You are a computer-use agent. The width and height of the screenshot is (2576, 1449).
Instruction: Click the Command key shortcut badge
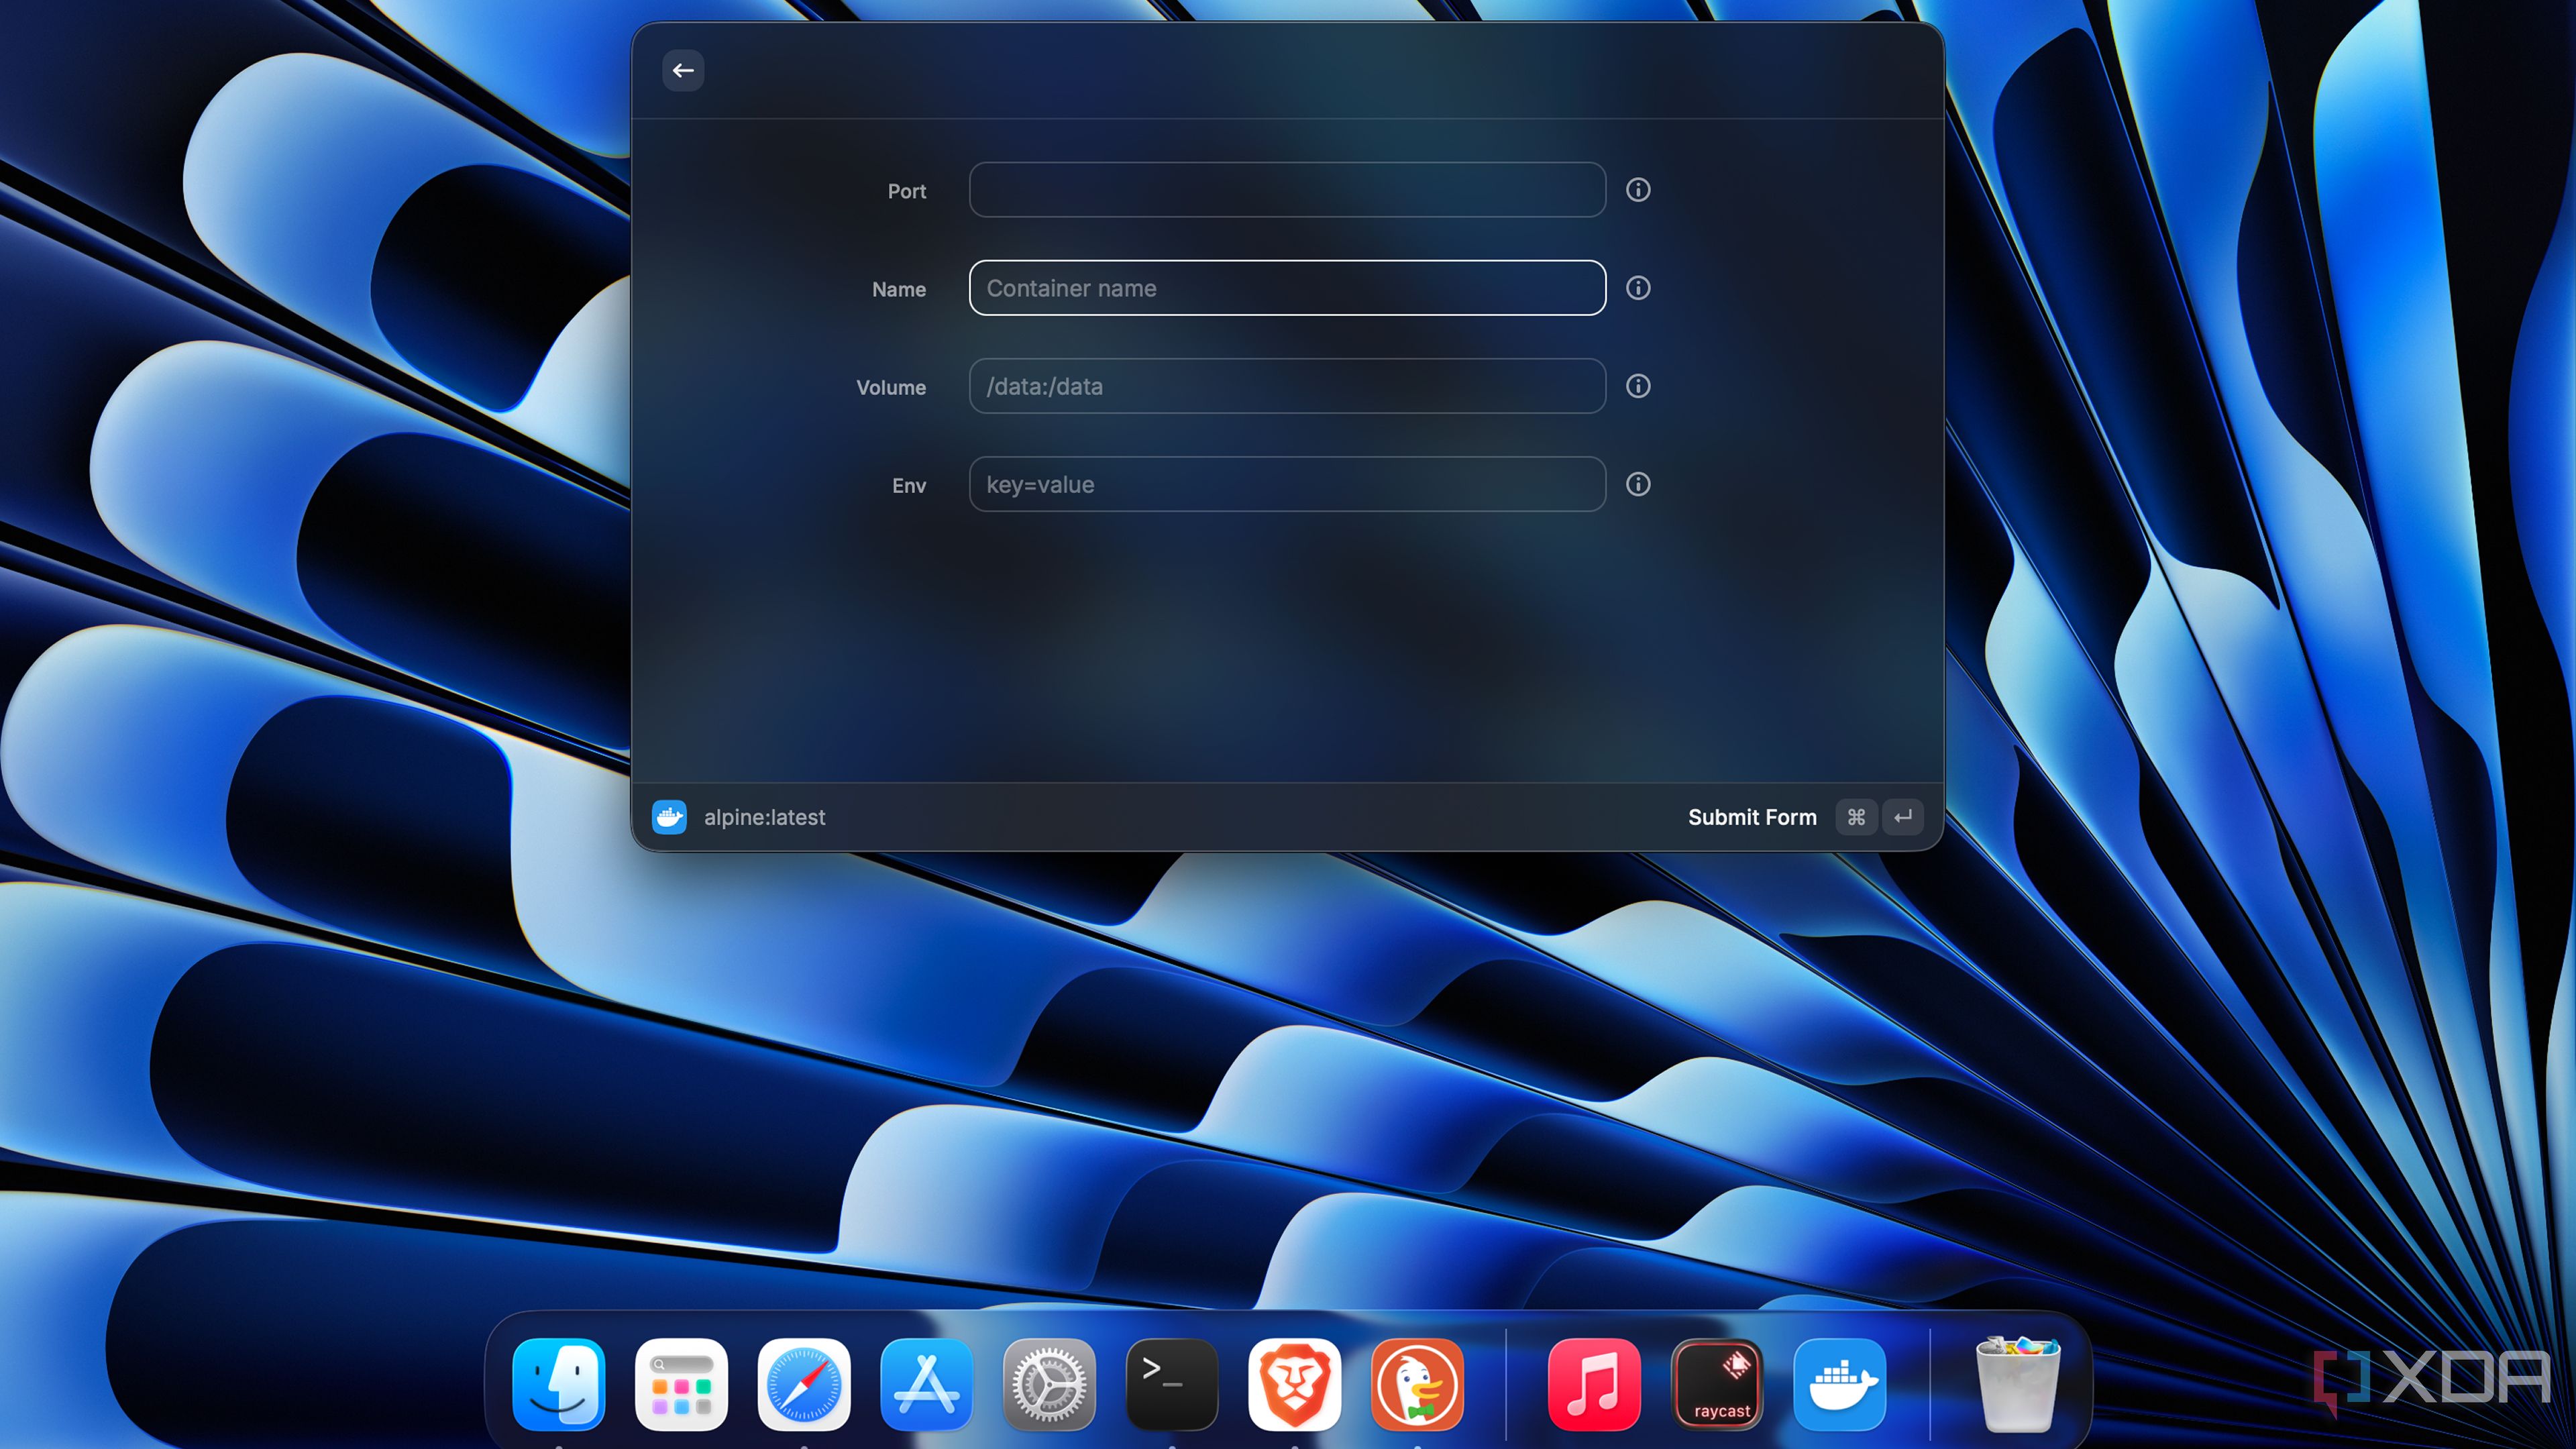click(x=1856, y=817)
